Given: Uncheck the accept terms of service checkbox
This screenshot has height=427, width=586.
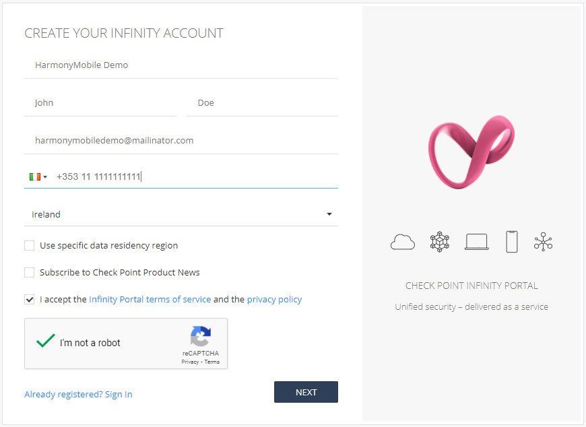Looking at the screenshot, I should tap(29, 299).
